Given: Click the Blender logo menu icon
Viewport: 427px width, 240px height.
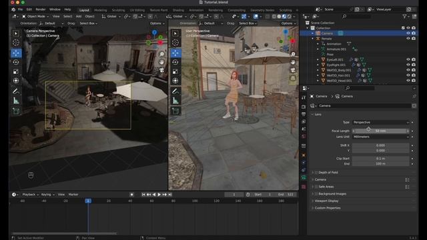Looking at the screenshot, I should [13, 9].
